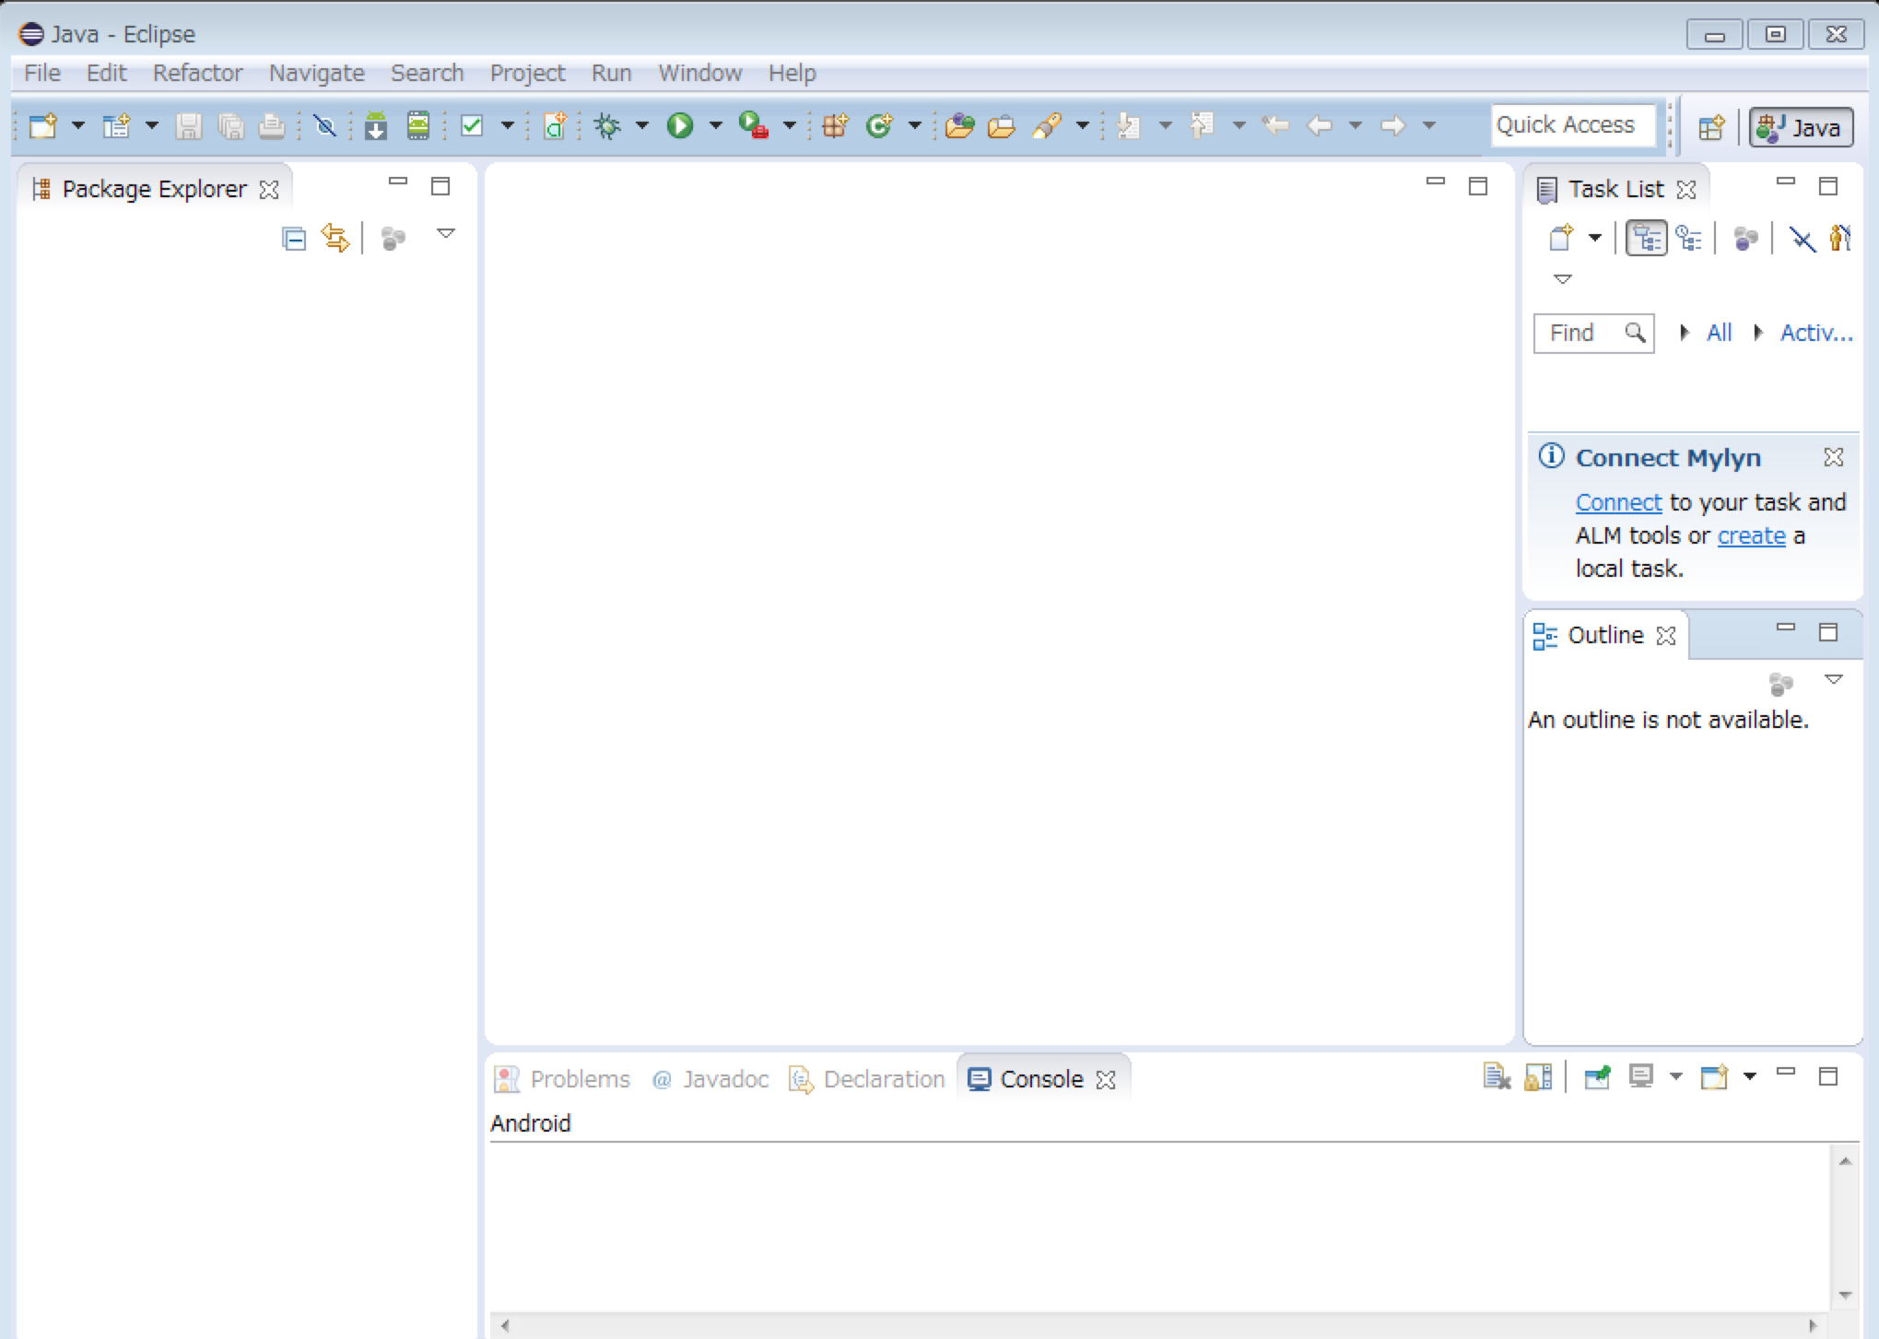Open the Android SDK Manager icon
This screenshot has height=1339, width=1879.
pyautogui.click(x=375, y=125)
